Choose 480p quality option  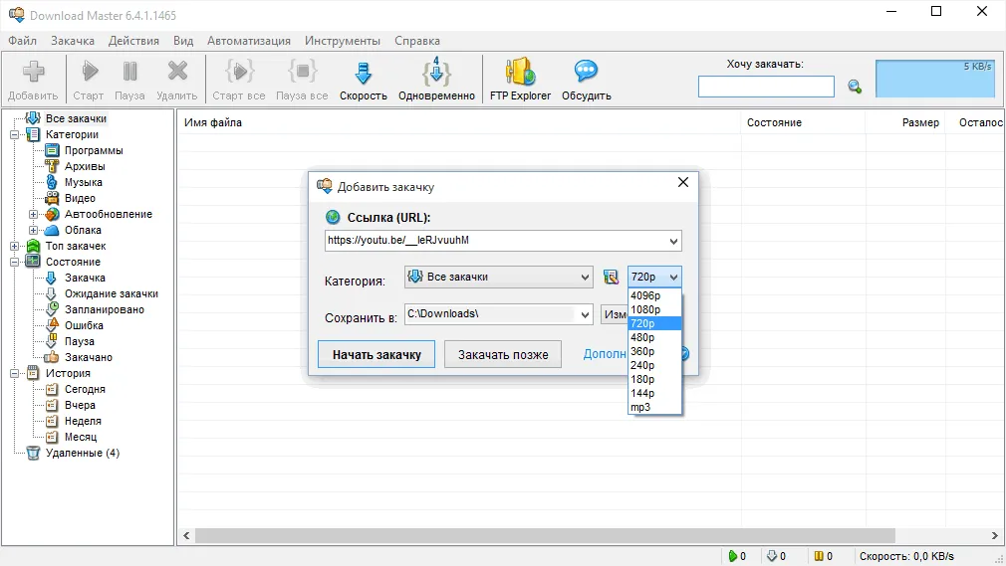(654, 337)
